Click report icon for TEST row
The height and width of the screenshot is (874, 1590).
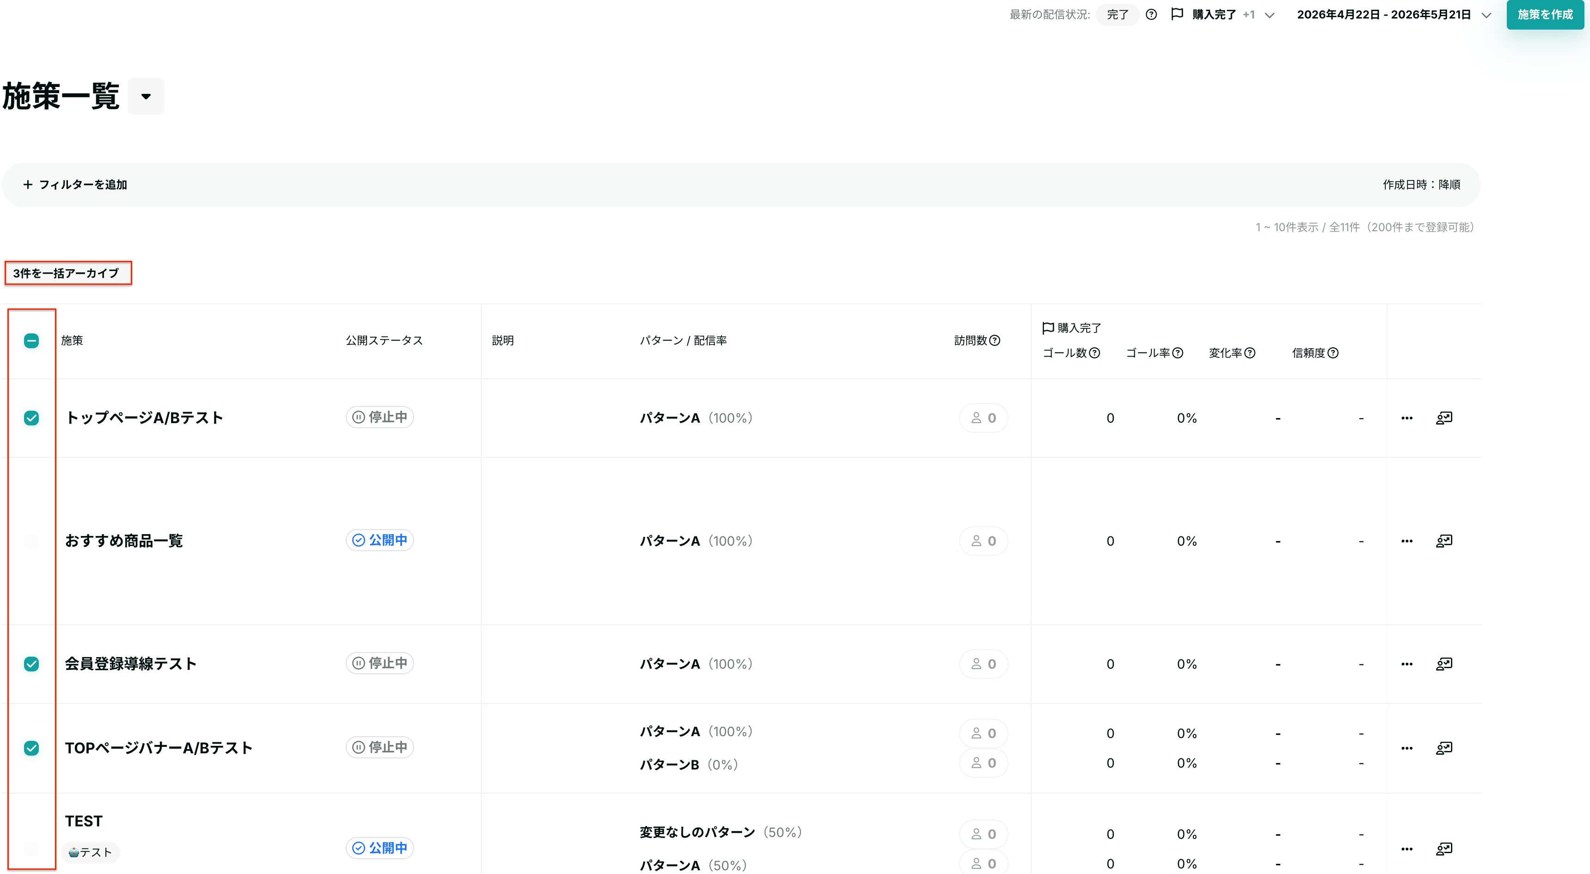(1444, 849)
